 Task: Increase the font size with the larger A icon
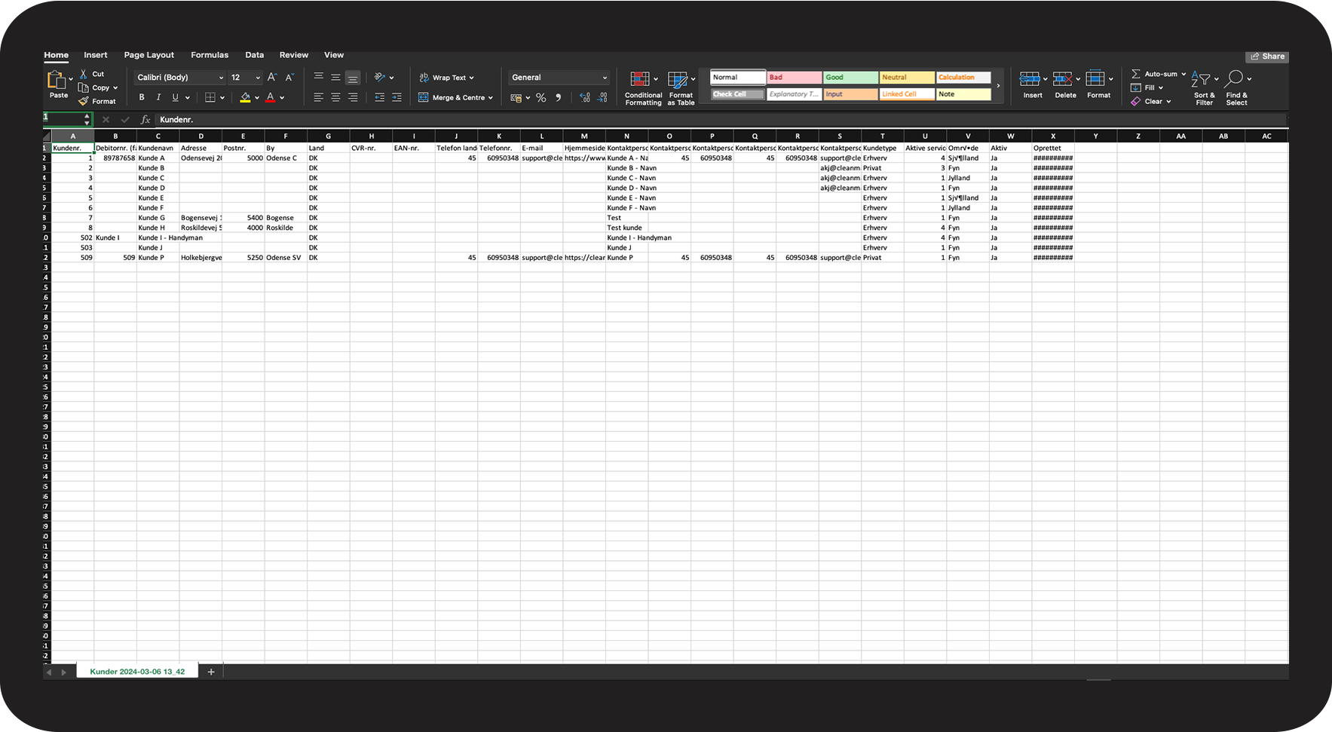click(x=272, y=78)
